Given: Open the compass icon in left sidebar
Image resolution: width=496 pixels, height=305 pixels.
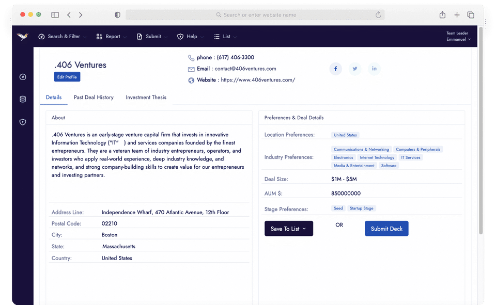Looking at the screenshot, I should (23, 77).
